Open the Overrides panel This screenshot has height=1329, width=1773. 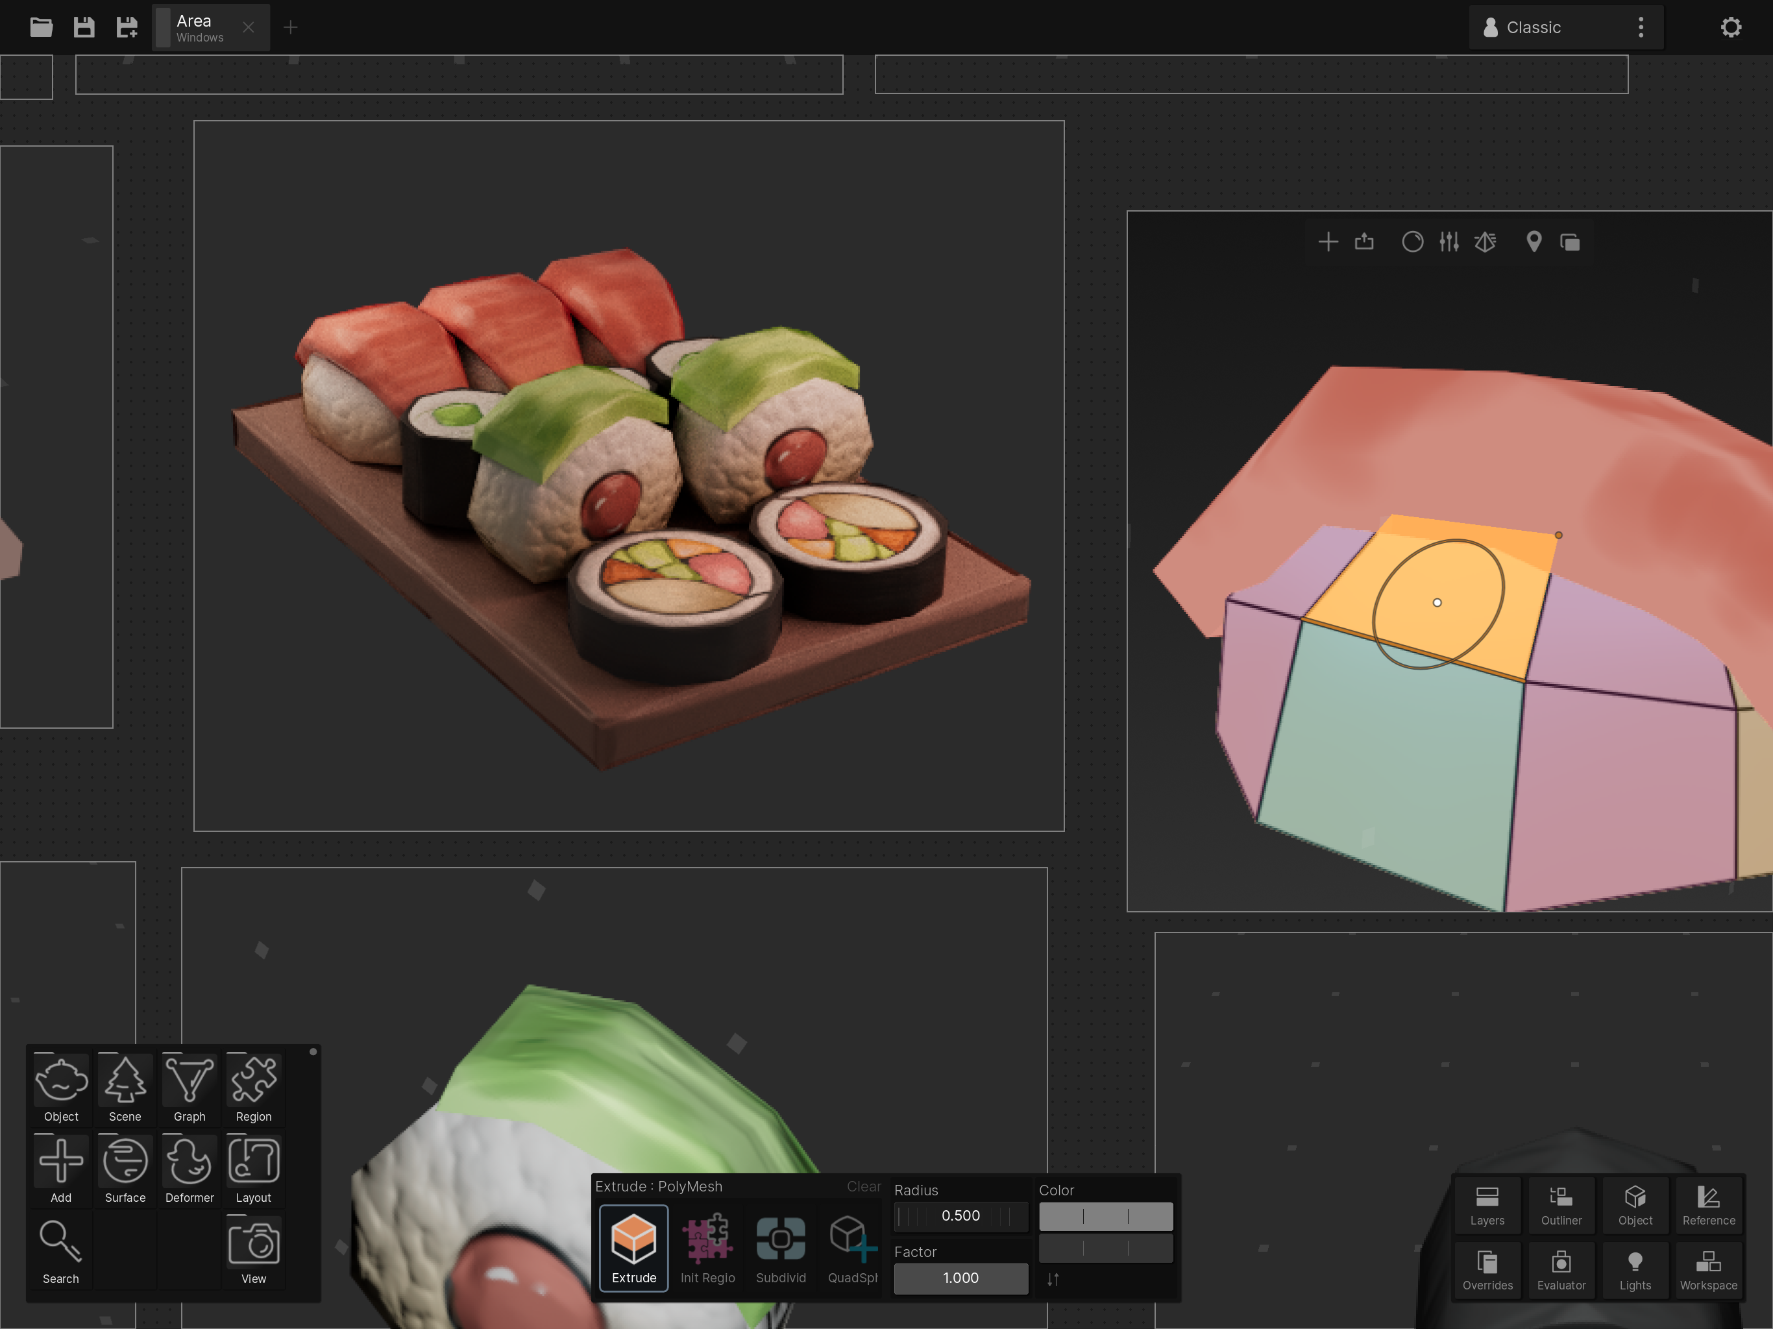coord(1487,1271)
